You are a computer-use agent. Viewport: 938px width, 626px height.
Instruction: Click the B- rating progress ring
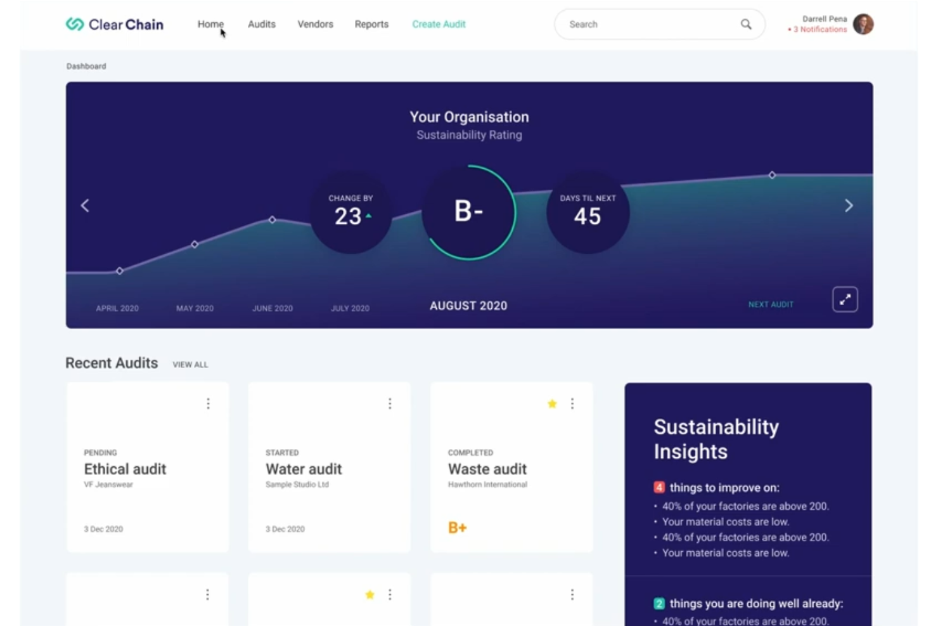tap(469, 212)
